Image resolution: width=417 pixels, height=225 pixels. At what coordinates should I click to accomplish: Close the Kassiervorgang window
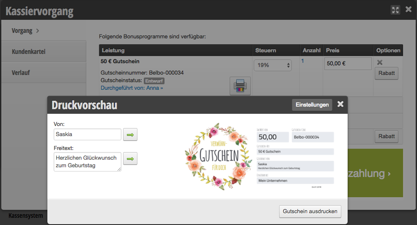[409, 10]
